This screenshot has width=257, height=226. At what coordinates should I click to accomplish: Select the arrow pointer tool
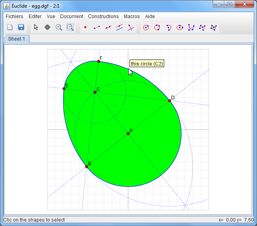click(x=36, y=27)
